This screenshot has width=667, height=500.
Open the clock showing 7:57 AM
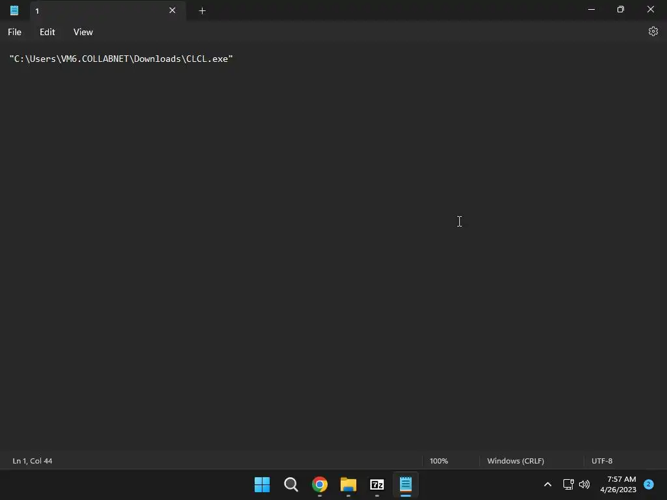pos(618,484)
